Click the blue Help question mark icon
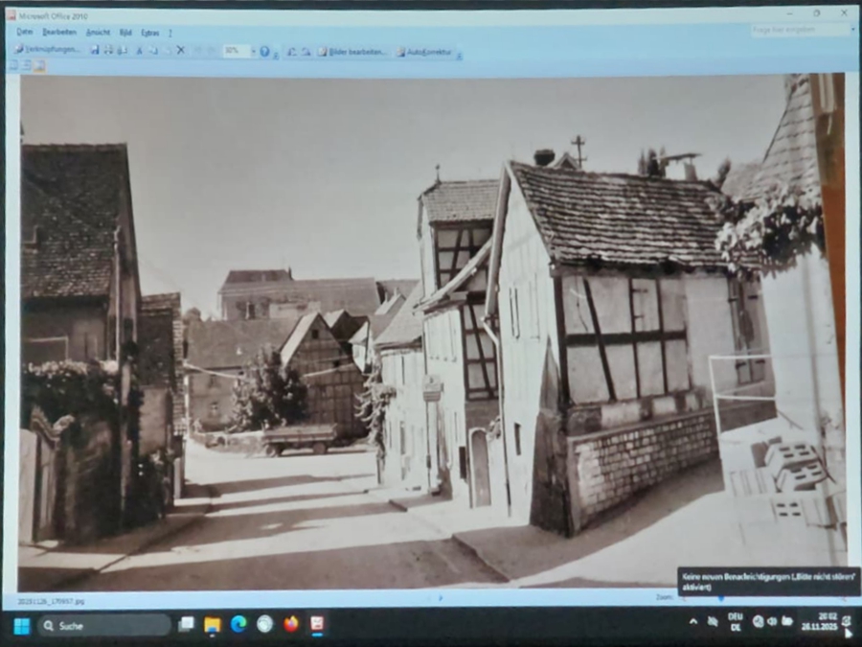862x647 pixels. pyautogui.click(x=264, y=51)
